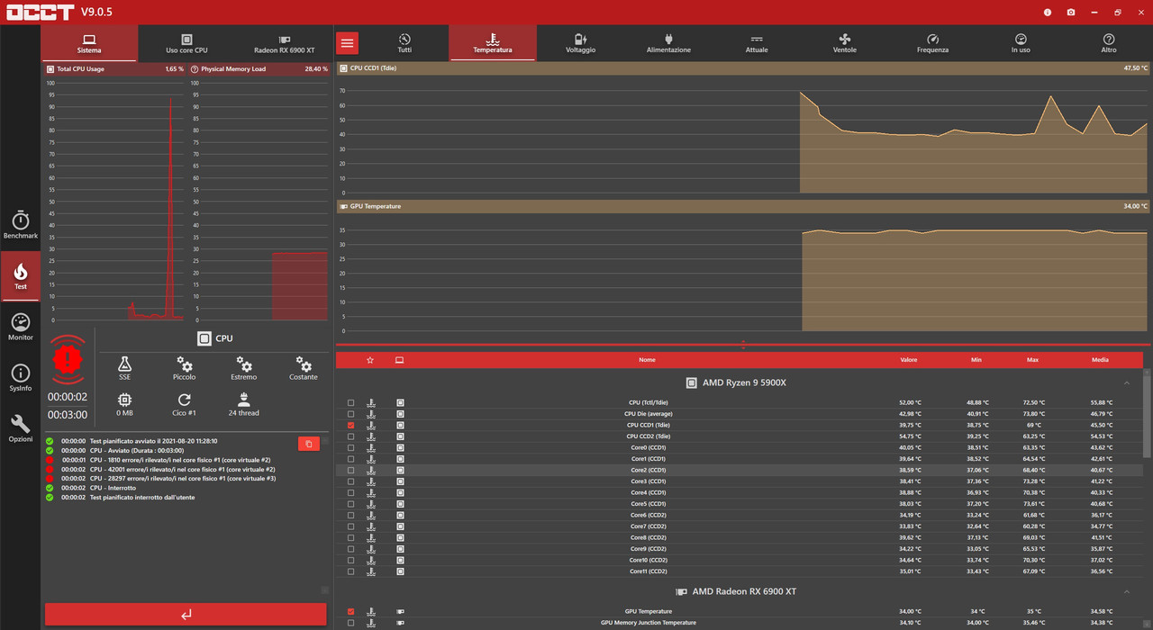Sort table by Max column
The width and height of the screenshot is (1153, 630).
point(1032,360)
